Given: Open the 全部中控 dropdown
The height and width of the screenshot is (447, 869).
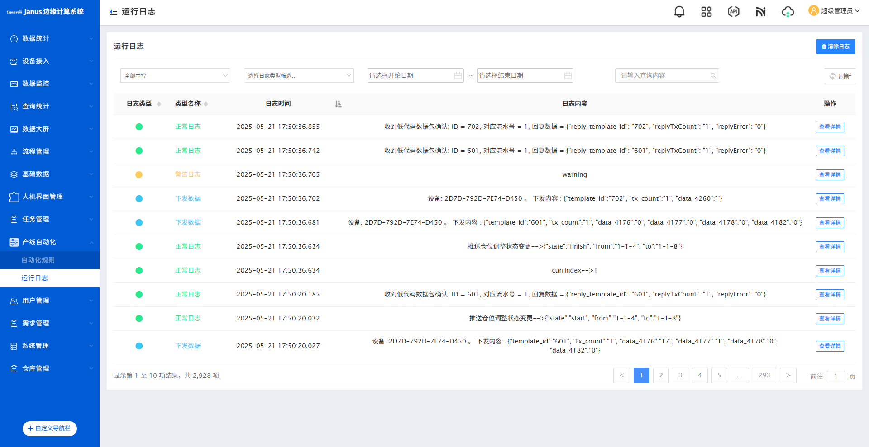Looking at the screenshot, I should pyautogui.click(x=175, y=75).
